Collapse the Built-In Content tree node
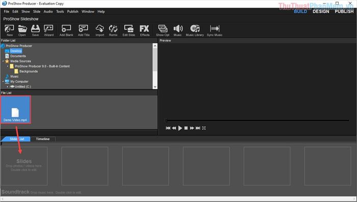This screenshot has height=202, width=357. [8, 66]
